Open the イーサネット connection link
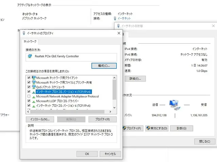This screenshot has height=162, width=217. pyautogui.click(x=124, y=18)
